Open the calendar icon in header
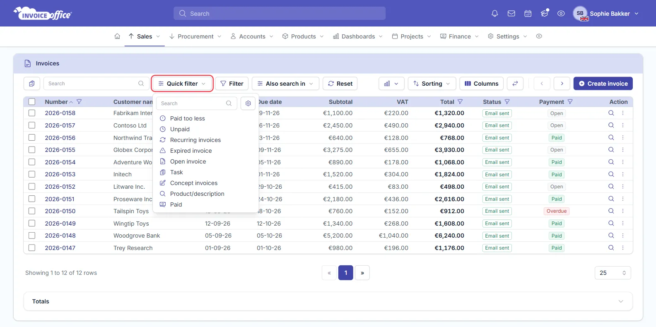Viewport: 656px width, 327px height. coord(528,14)
